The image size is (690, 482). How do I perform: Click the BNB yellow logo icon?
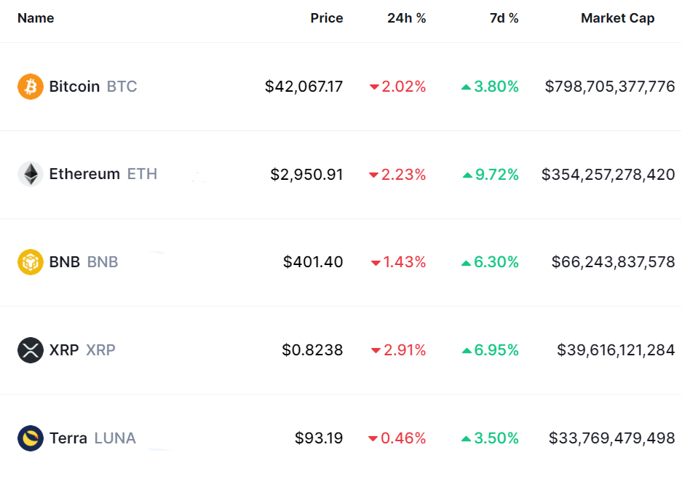[x=31, y=262]
